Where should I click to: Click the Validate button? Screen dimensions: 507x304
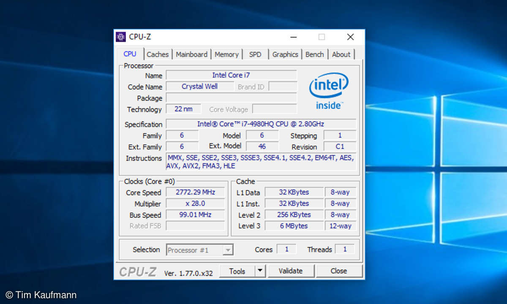pos(291,271)
